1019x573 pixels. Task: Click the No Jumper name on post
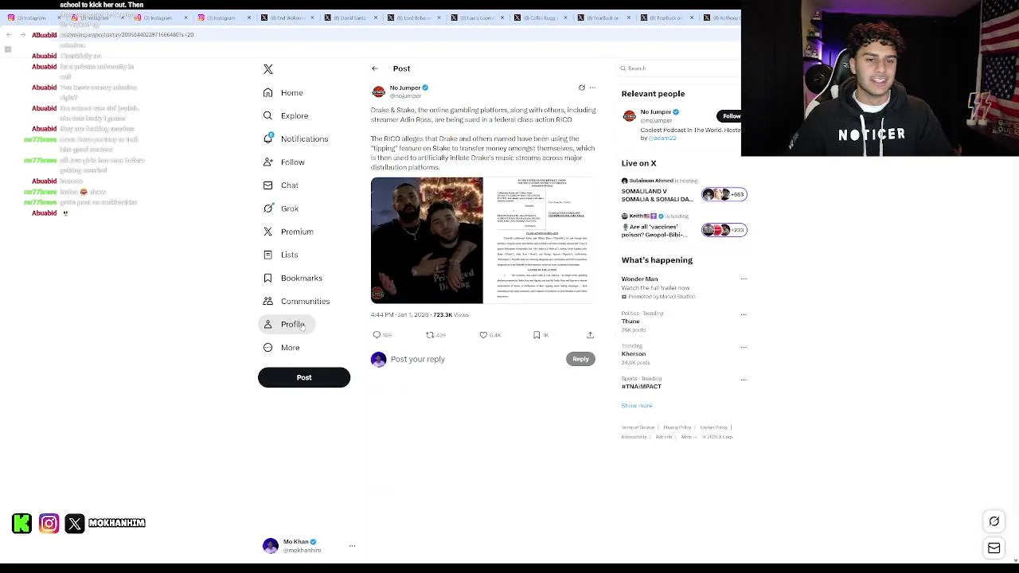point(404,88)
